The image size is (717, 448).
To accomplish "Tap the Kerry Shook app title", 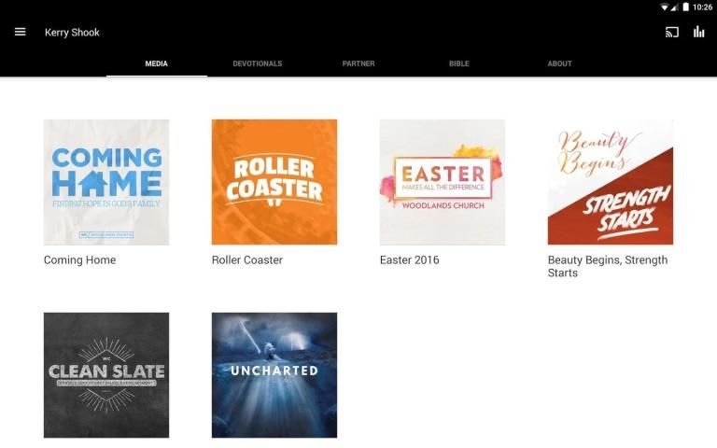I will point(72,33).
